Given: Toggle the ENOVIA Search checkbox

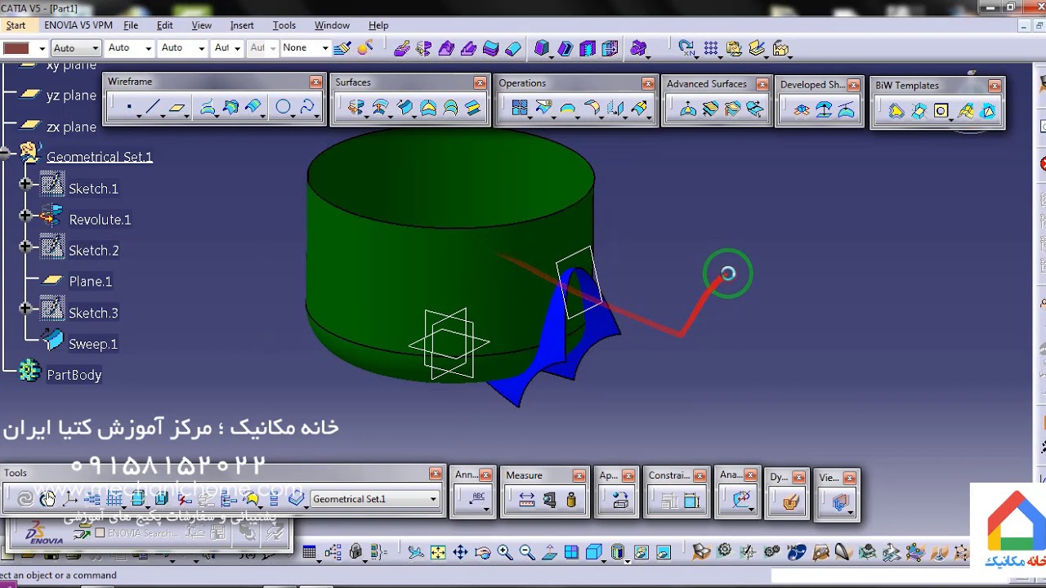Looking at the screenshot, I should [100, 533].
